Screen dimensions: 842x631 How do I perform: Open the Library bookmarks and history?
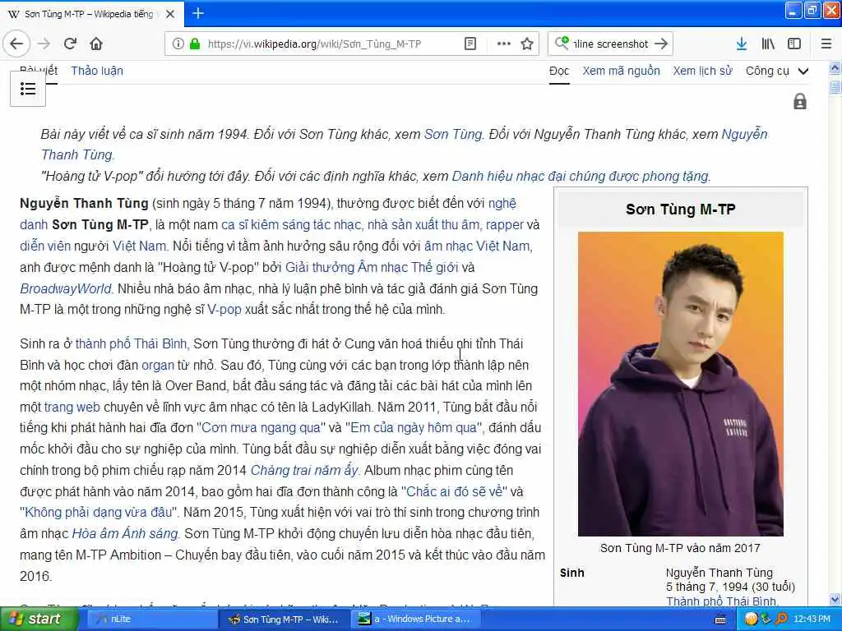768,44
